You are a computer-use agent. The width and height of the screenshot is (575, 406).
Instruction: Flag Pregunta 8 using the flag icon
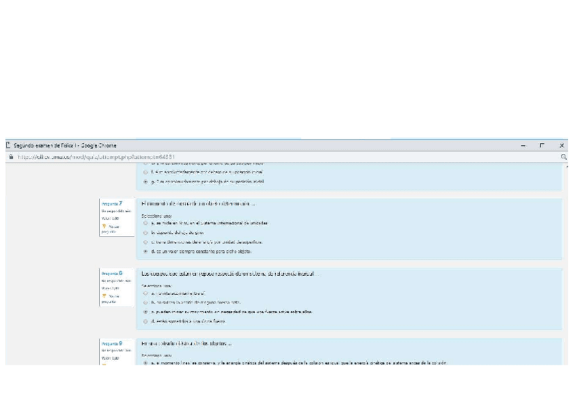104,296
